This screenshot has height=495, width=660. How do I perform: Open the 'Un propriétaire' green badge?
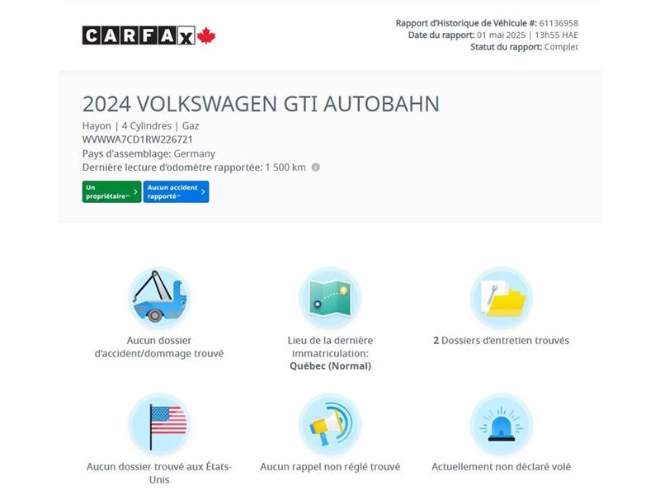point(111,191)
